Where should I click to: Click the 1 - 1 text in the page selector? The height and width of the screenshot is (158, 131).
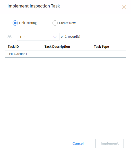23,37
